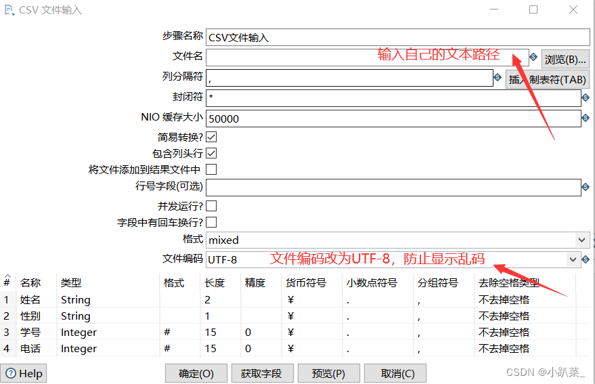Focus the 步骤名称 input field
This screenshot has height=384, width=595.
(397, 37)
